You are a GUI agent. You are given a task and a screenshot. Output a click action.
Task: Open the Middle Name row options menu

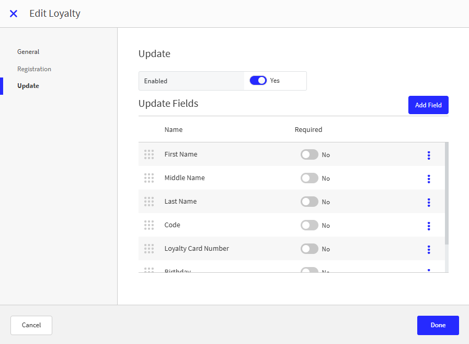(x=429, y=179)
